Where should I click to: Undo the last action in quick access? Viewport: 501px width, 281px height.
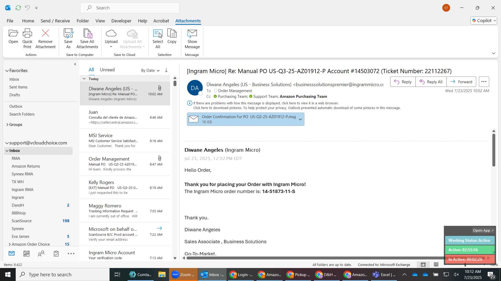pyautogui.click(x=27, y=8)
